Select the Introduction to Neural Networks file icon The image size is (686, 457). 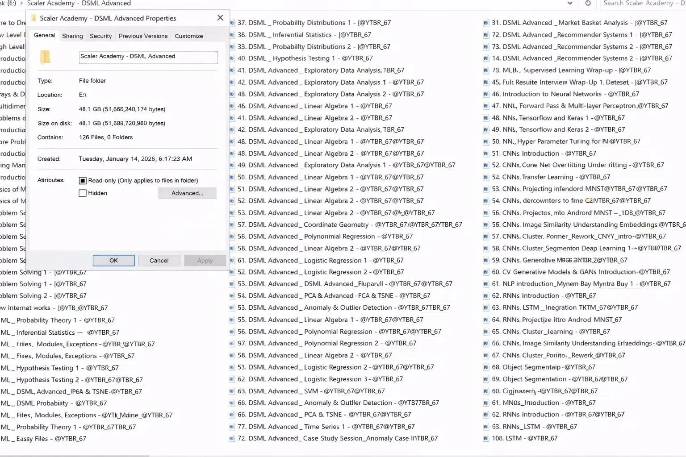(486, 94)
